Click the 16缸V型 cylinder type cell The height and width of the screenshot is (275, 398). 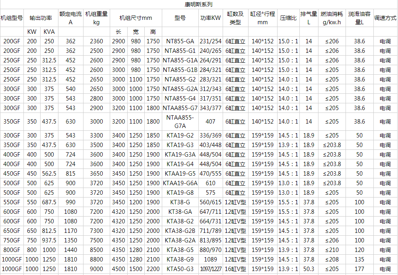click(235, 269)
